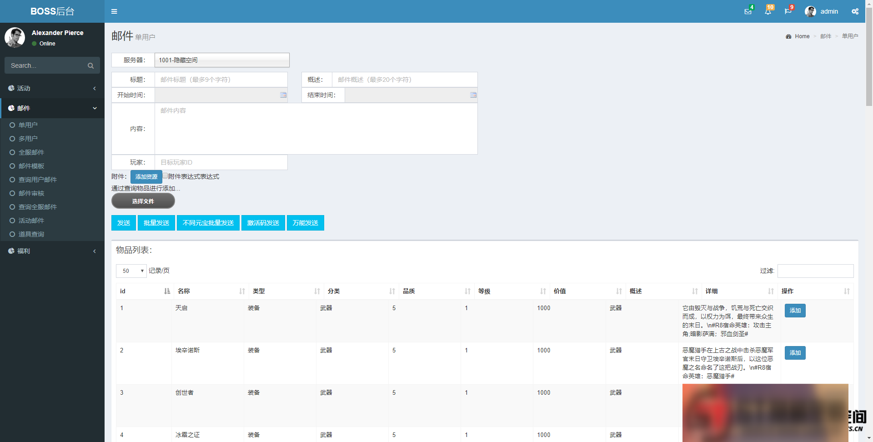This screenshot has width=873, height=442.
Task: Toggle sidebar with the hamburger menu icon
Action: (114, 11)
